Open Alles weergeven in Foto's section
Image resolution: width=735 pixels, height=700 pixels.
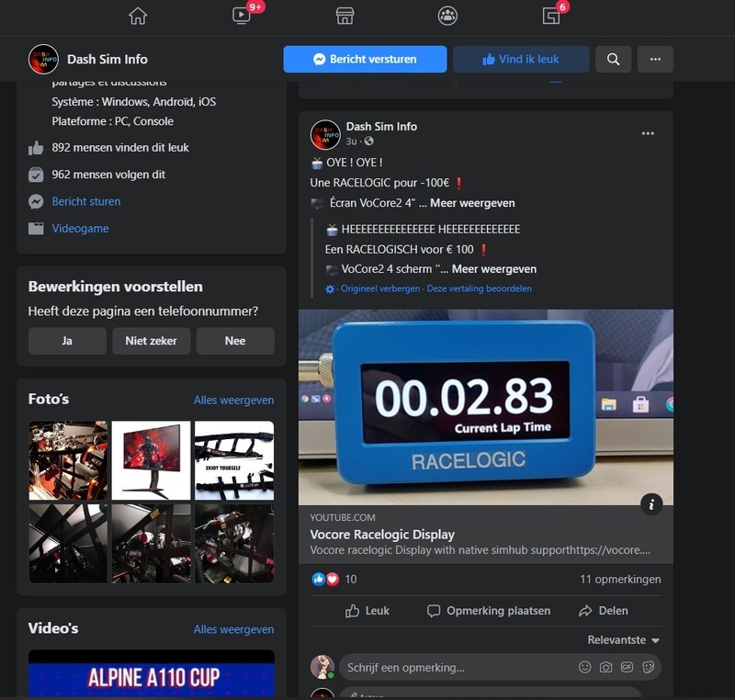[233, 401]
